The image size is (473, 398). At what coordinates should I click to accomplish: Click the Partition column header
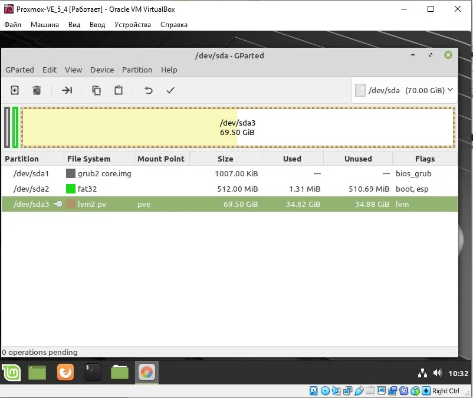click(x=33, y=159)
